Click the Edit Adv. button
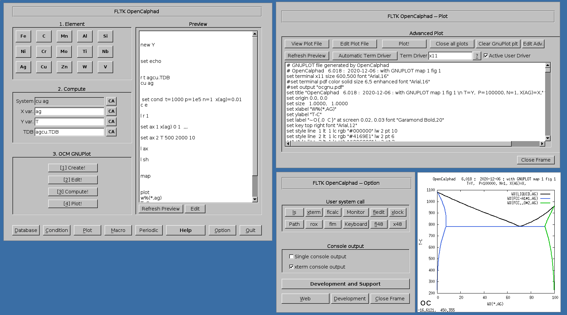 pos(533,44)
